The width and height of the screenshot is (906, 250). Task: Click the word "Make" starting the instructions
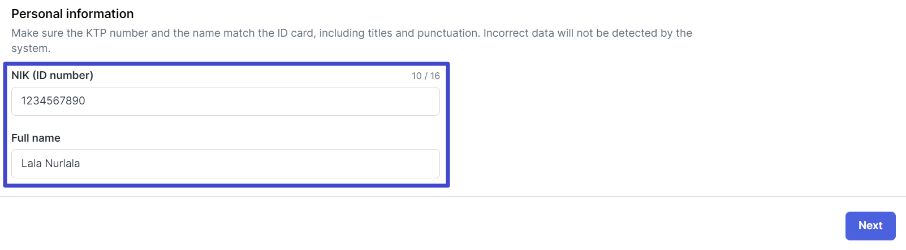(24, 33)
